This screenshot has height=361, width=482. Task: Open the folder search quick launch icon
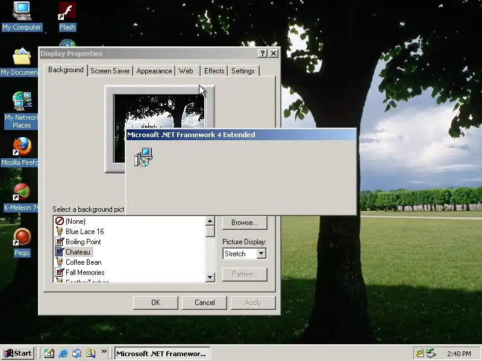tap(90, 353)
